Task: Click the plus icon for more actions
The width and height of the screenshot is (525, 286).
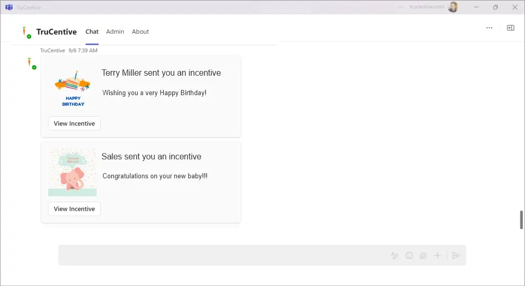Action: pyautogui.click(x=437, y=256)
